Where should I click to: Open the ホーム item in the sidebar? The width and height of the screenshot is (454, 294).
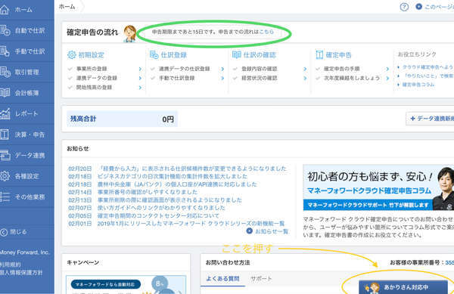[26, 10]
